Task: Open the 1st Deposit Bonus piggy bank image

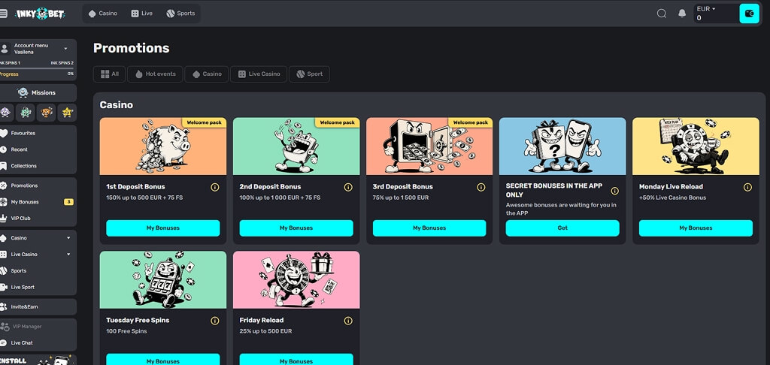Action: pos(163,146)
